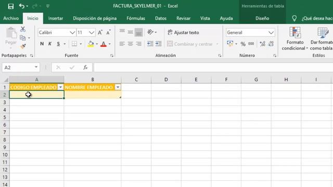Screen dimensions: 333x187
Task: Open the font size 11 dropdown
Action: pyautogui.click(x=92, y=32)
